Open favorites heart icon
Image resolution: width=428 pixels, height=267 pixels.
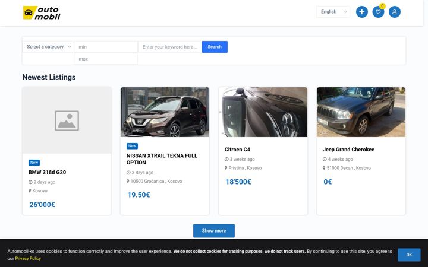[378, 12]
